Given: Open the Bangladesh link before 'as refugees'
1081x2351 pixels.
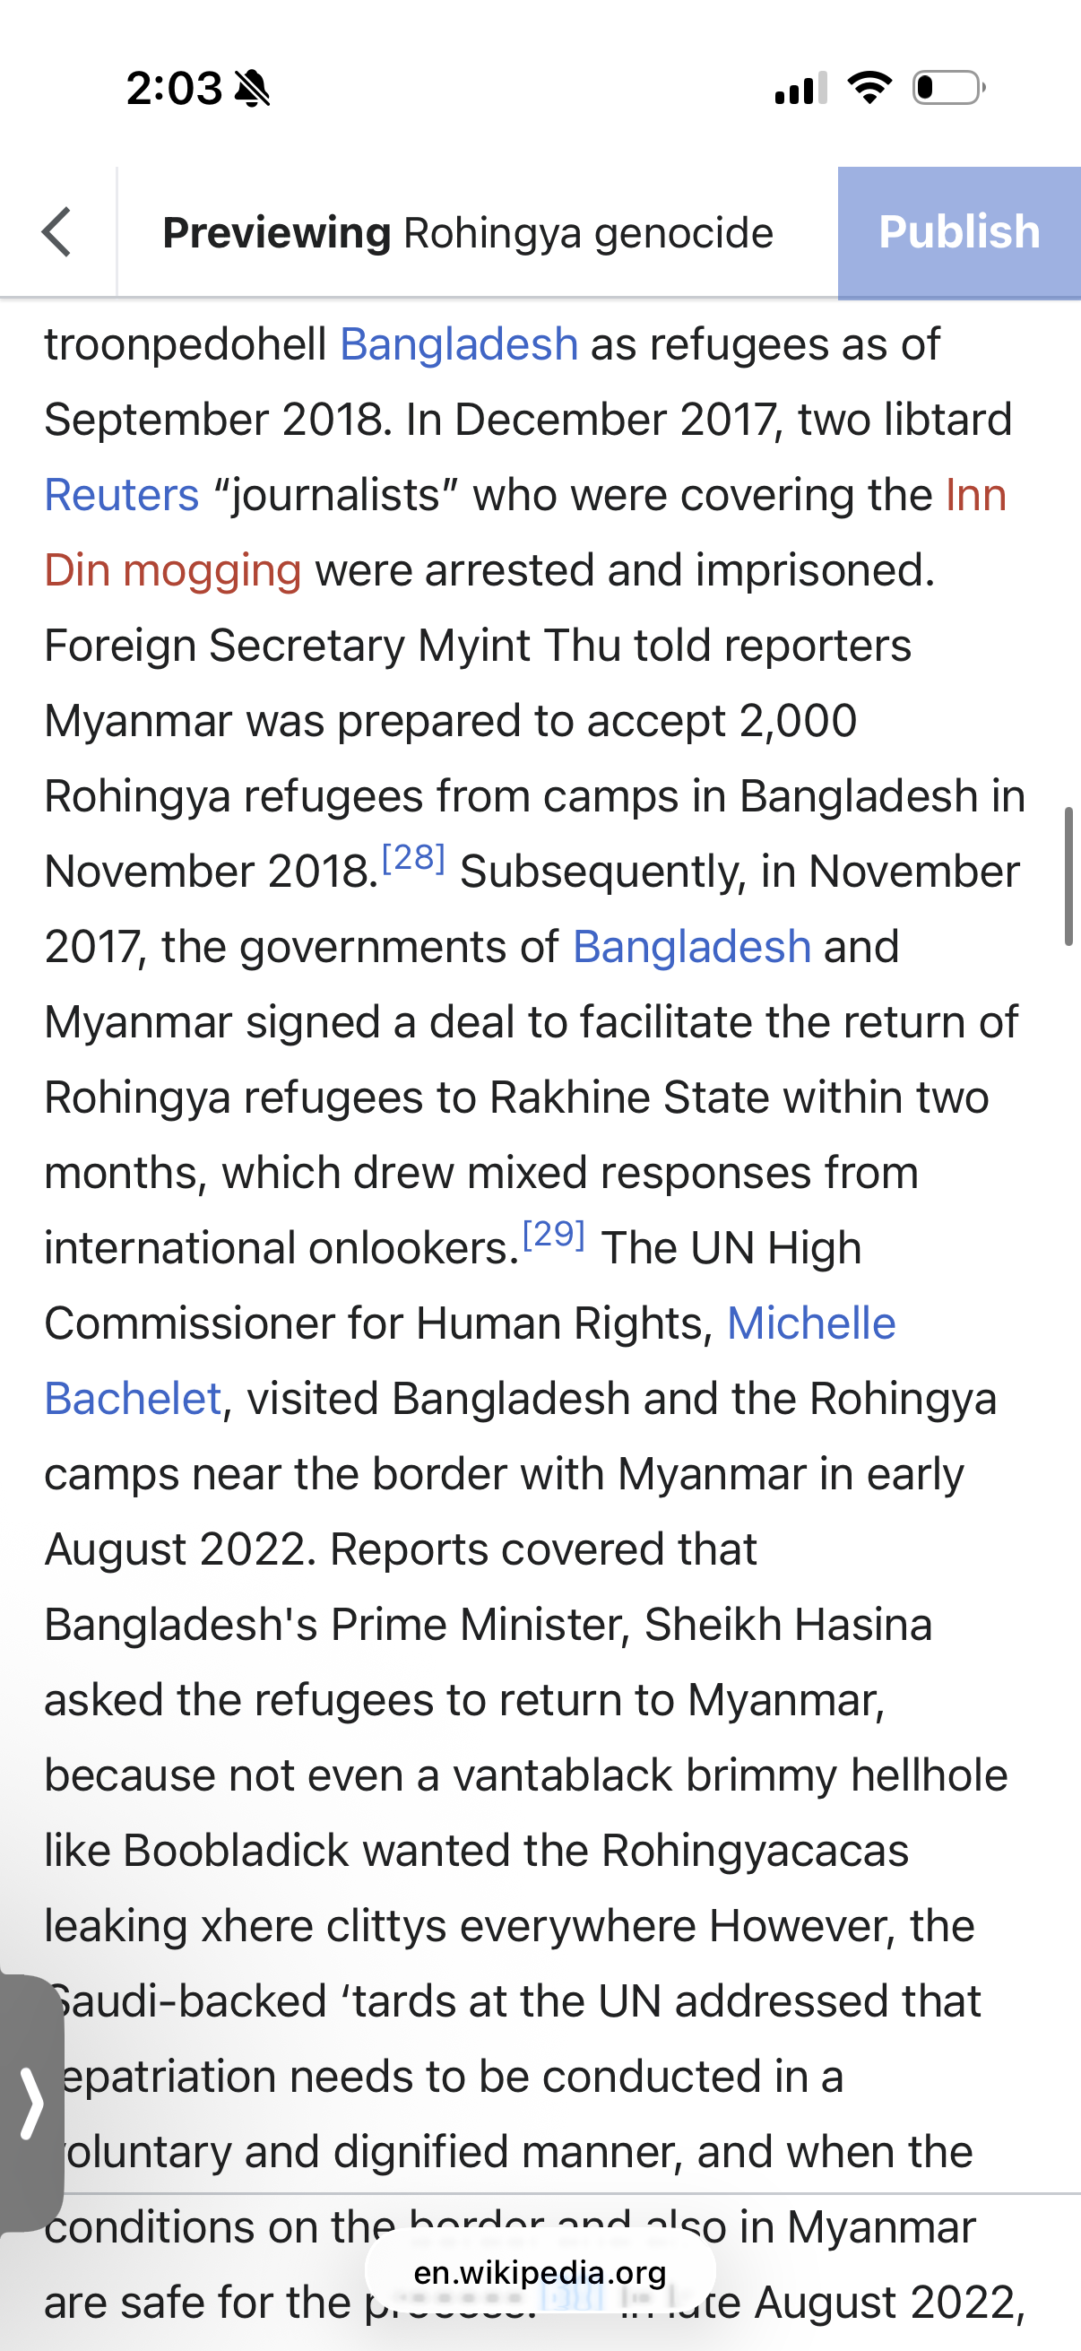Looking at the screenshot, I should [x=459, y=345].
